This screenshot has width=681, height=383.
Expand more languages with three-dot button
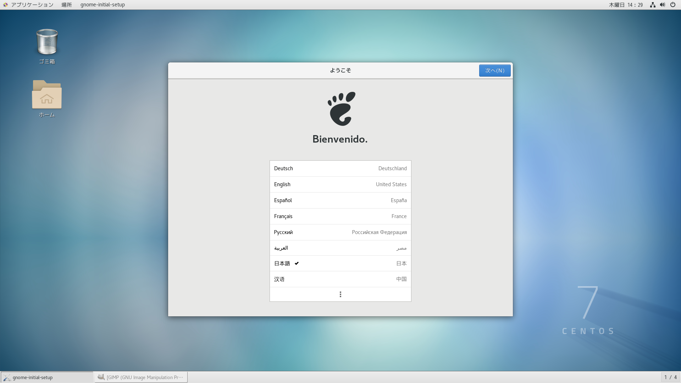point(340,294)
